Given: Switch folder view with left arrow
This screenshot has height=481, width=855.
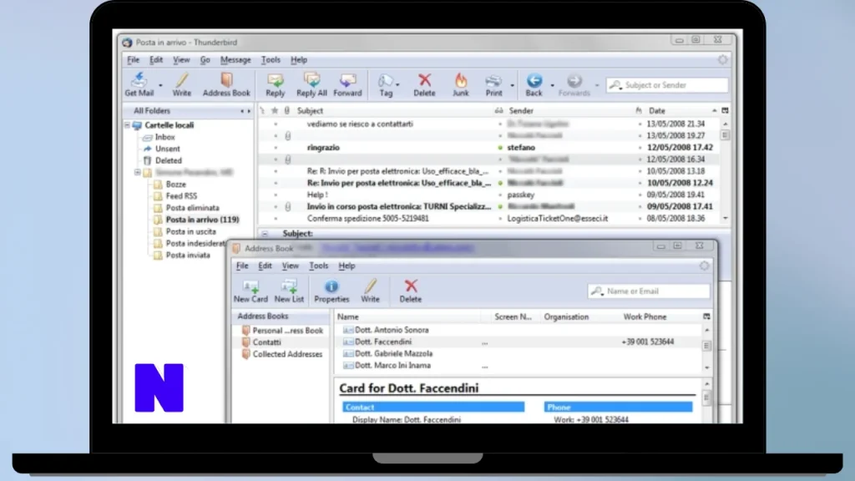Looking at the screenshot, I should tap(242, 111).
